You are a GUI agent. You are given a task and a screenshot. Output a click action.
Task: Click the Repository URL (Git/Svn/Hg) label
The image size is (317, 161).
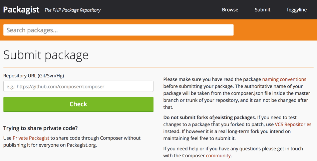click(x=34, y=76)
